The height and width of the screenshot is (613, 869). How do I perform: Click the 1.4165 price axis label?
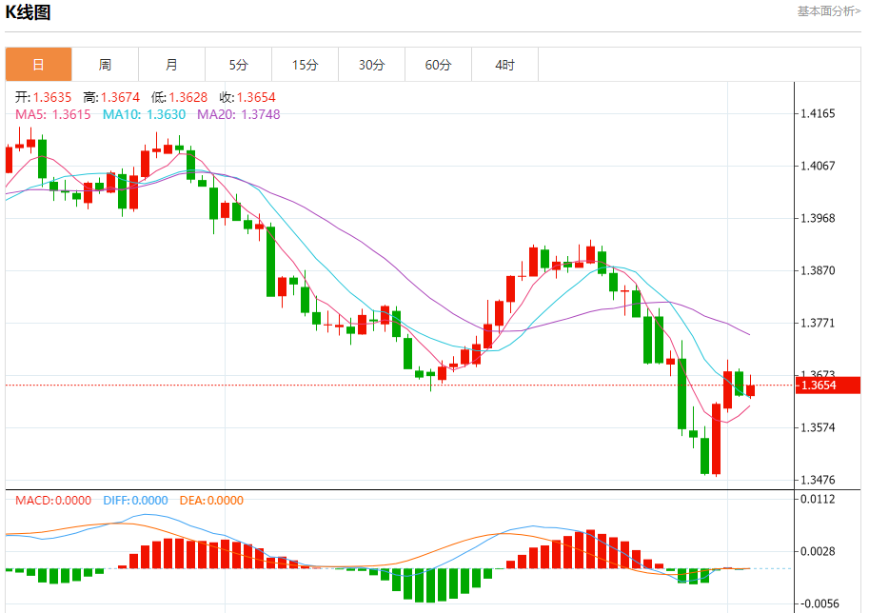pyautogui.click(x=818, y=114)
